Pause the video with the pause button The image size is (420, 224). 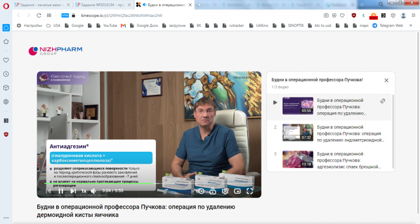[61, 191]
